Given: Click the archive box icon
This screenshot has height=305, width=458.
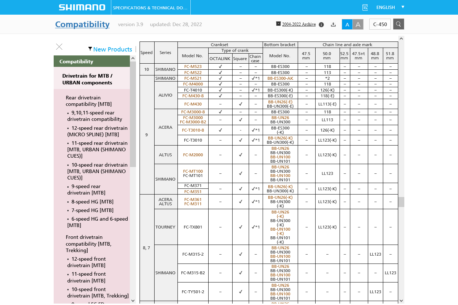Looking at the screenshot, I should pos(278,24).
